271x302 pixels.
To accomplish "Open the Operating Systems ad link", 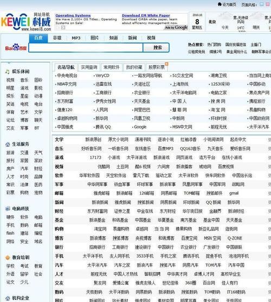I will point(73,15).
